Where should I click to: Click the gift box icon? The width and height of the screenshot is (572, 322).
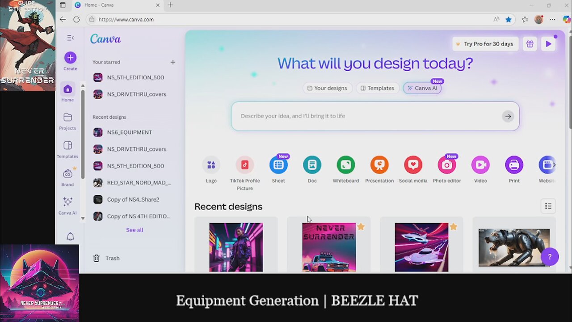(x=530, y=44)
